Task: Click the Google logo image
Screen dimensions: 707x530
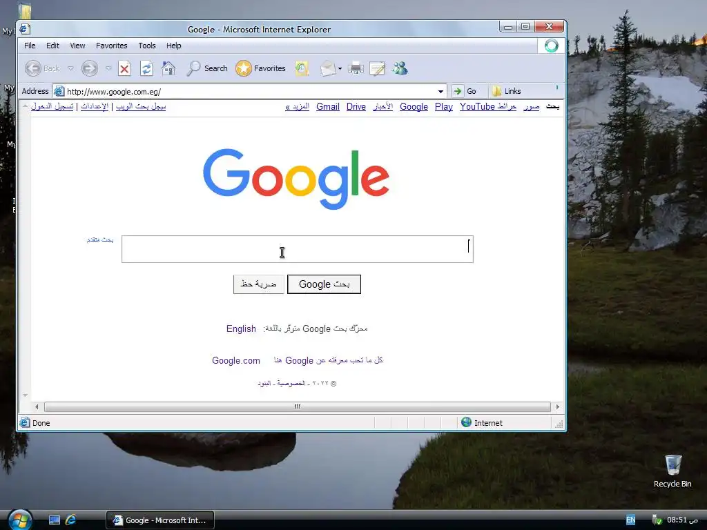Action: coord(296,179)
